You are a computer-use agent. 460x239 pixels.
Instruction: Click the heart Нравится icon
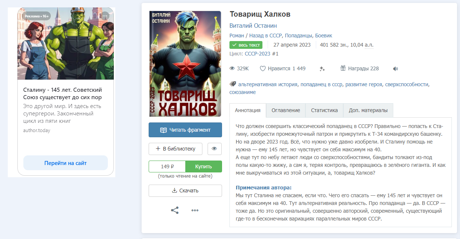[263, 68]
